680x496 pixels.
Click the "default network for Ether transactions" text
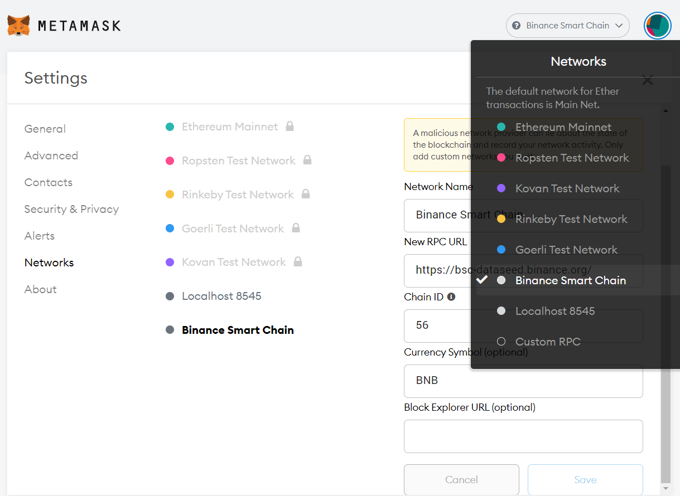(553, 98)
